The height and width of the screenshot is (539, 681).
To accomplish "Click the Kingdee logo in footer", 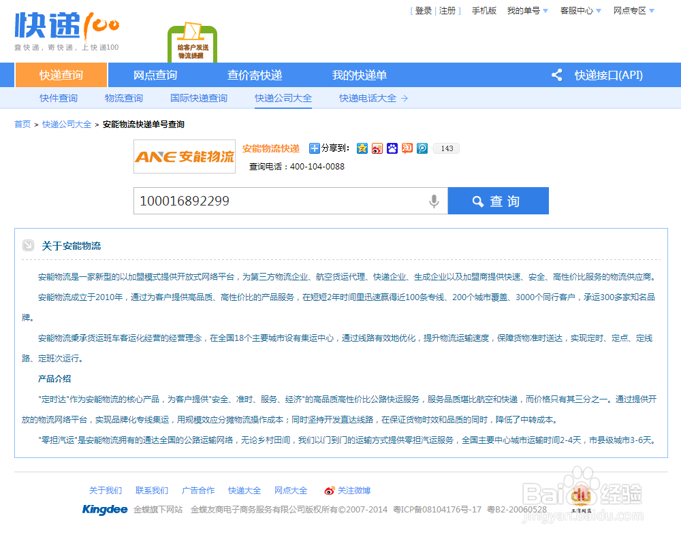I will [x=105, y=510].
